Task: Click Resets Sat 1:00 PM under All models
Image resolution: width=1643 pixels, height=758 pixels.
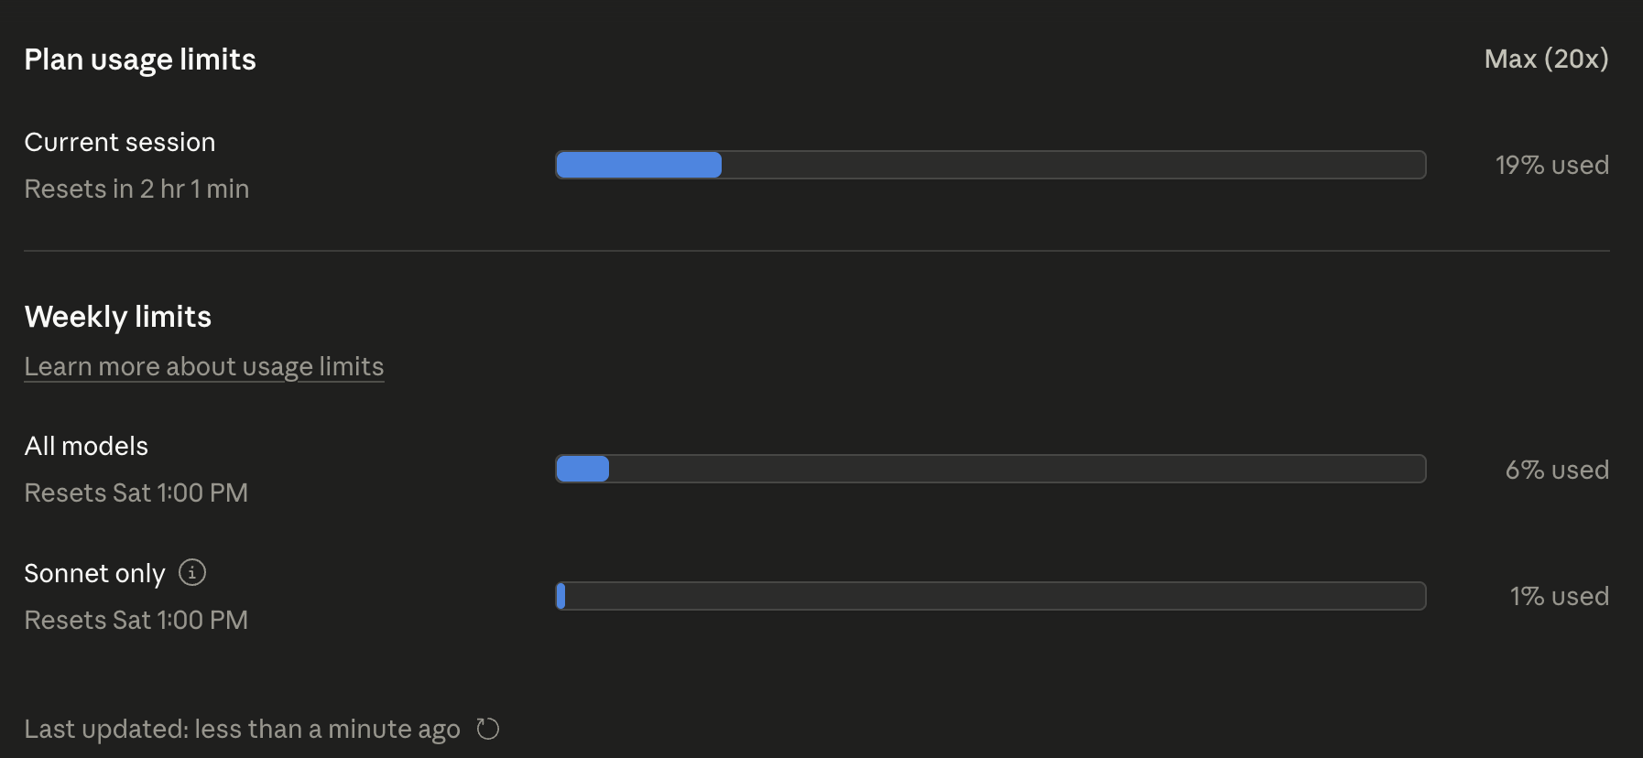Action: tap(136, 493)
